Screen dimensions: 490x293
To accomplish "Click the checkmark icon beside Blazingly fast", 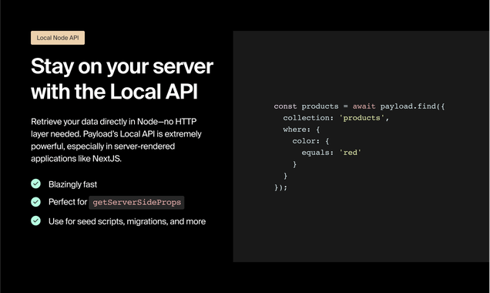I will coord(36,184).
